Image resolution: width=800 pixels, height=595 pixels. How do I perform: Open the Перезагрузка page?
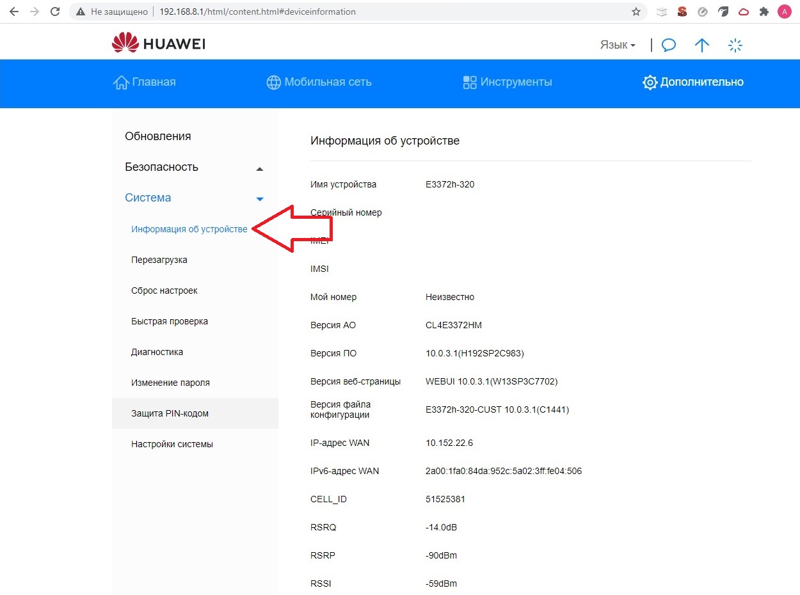point(159,260)
